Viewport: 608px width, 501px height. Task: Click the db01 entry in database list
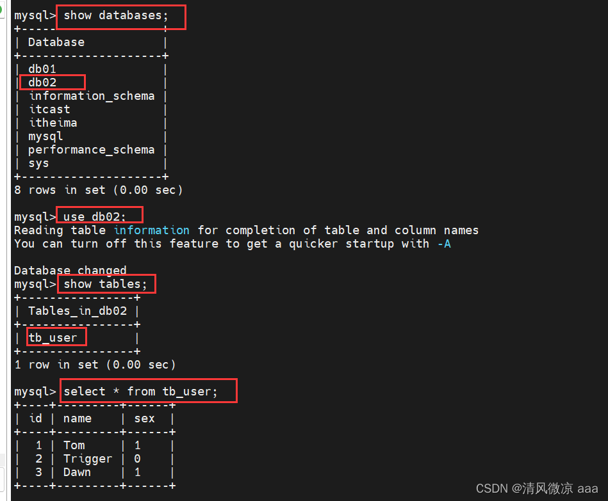click(42, 69)
